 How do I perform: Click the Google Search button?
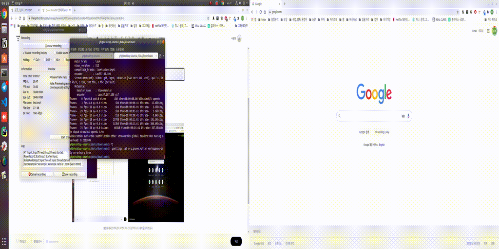(364, 132)
